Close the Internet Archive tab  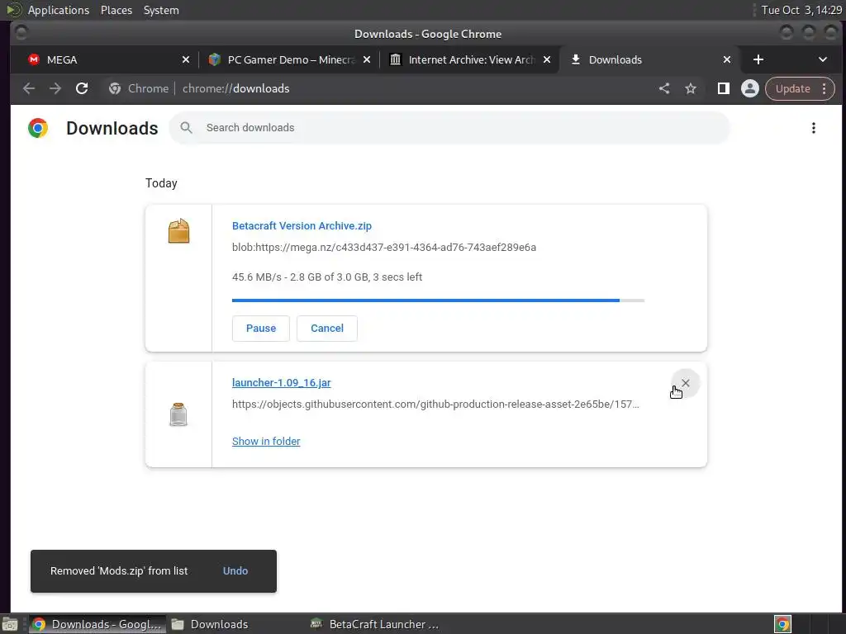(x=547, y=59)
